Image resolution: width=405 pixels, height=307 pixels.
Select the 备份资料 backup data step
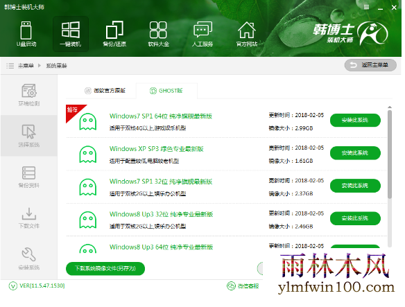tap(29, 177)
